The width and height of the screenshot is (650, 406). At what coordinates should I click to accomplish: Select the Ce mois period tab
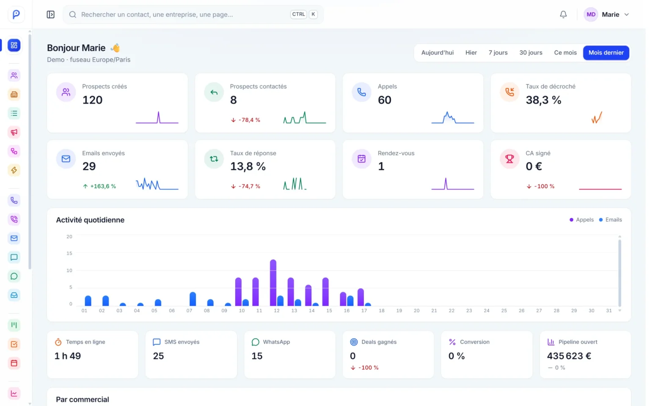tap(565, 53)
